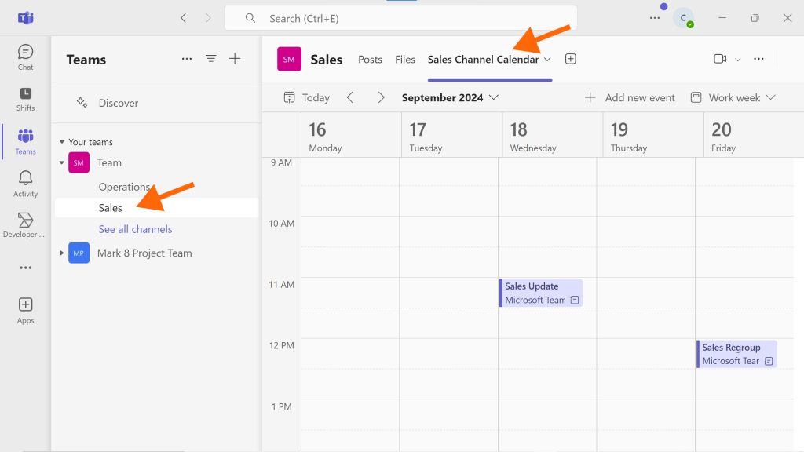Open the Work week view dropdown

click(x=733, y=97)
